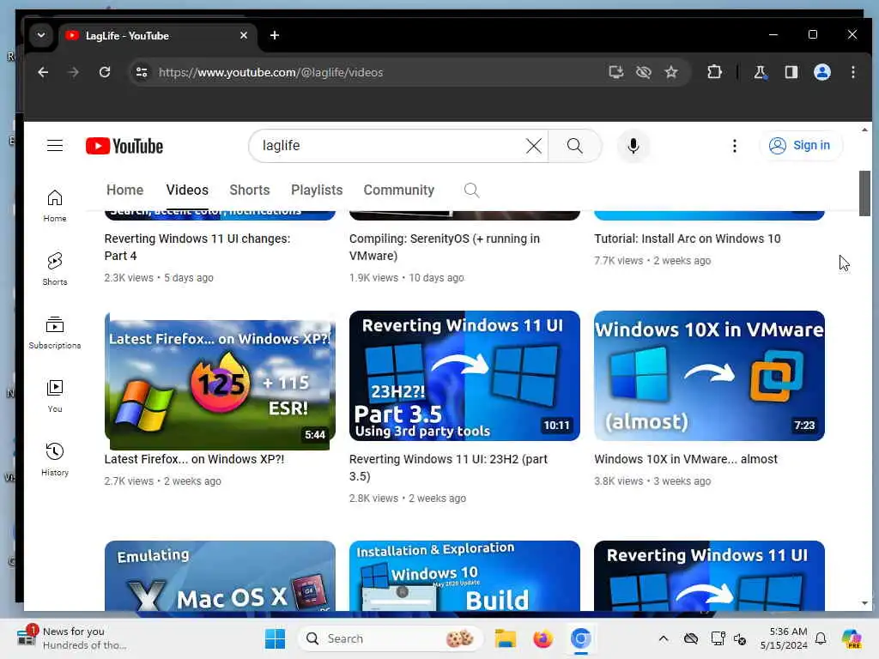Open Compiling: SerenityOS video title

click(444, 247)
